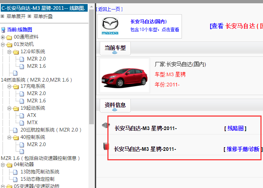Screen dimensions: 263x188
Task: Click the Mazda logo image
Action: tap(110, 26)
